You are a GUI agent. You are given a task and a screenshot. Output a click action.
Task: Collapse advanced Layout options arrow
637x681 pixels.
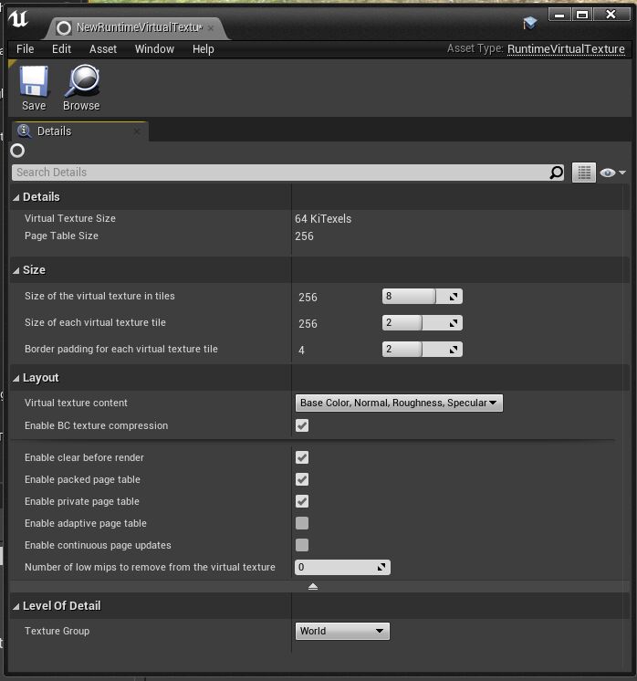(x=313, y=587)
